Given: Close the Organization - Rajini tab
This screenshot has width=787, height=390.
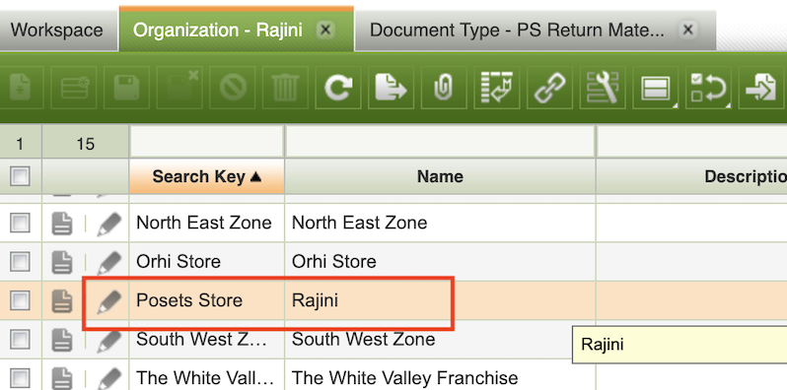Looking at the screenshot, I should point(325,31).
